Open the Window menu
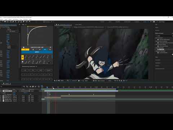The width and height of the screenshot is (173, 130). pos(26,19)
